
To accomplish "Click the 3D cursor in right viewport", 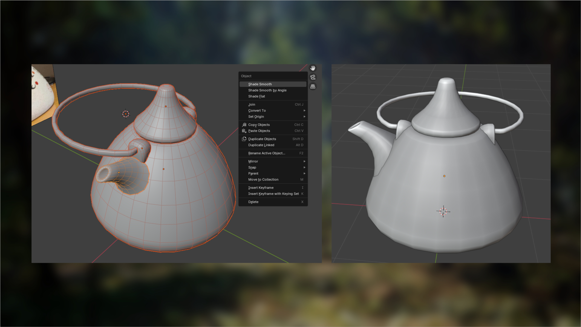I will (443, 211).
